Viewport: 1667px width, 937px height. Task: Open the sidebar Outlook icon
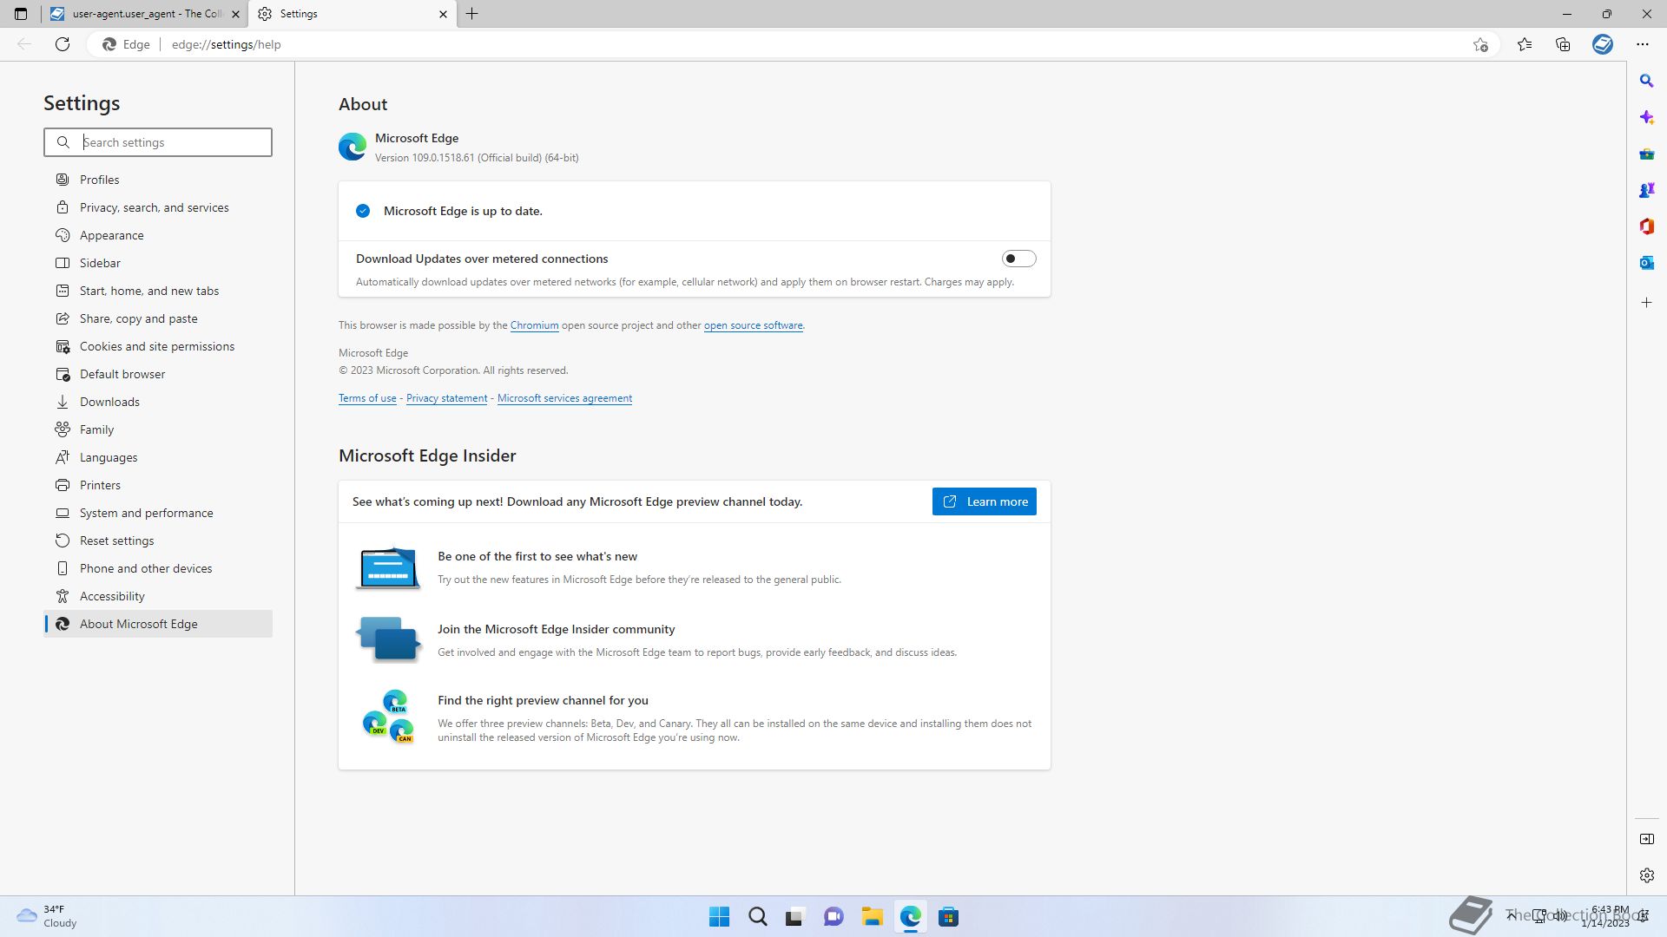[1646, 263]
